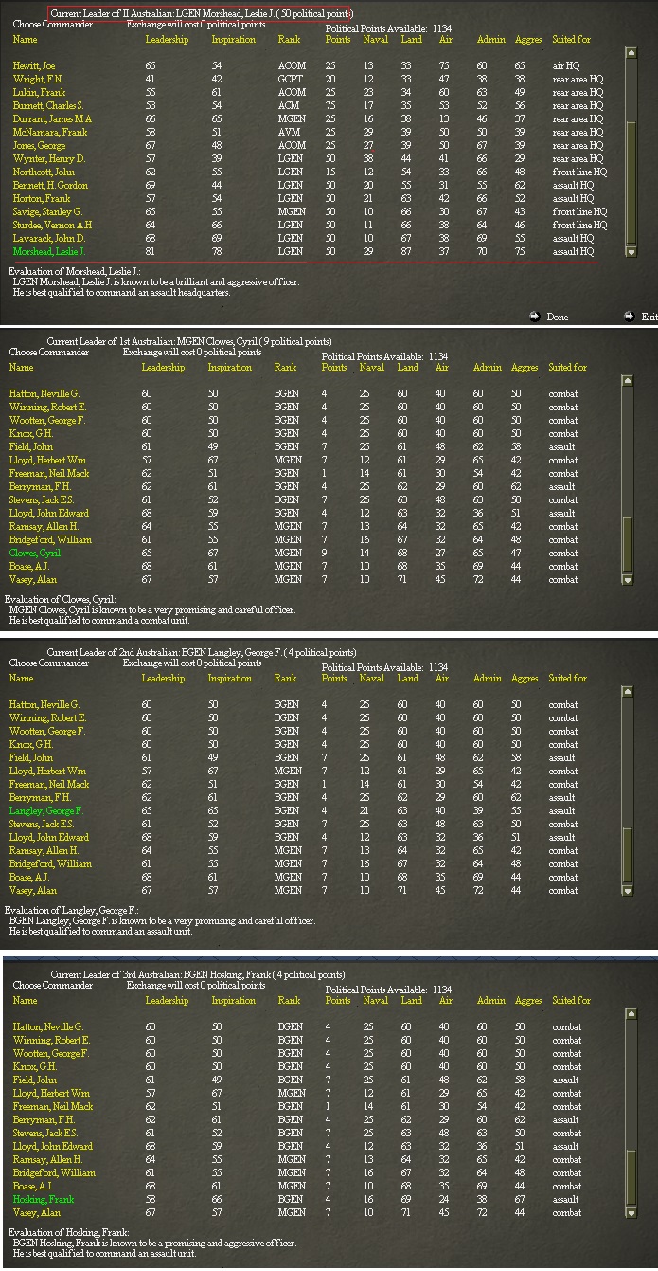
Task: Click scroll-up arrow in II Australian commander list
Action: click(x=631, y=54)
